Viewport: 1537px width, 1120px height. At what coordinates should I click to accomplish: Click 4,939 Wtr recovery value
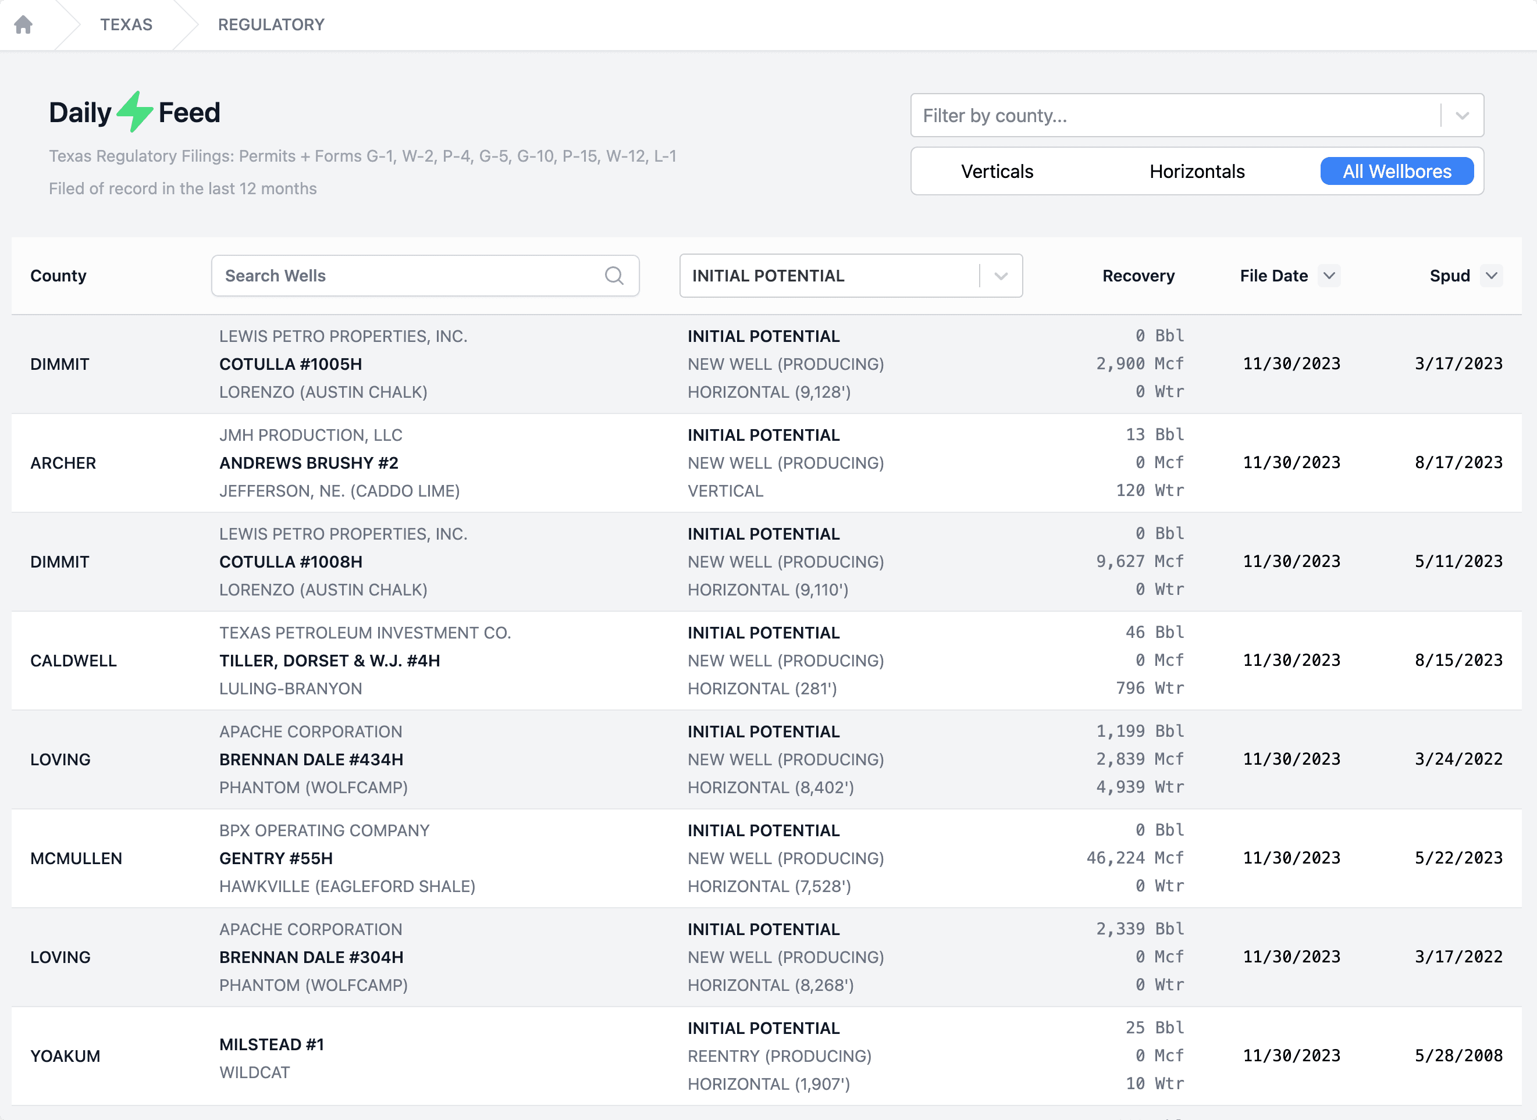[x=1140, y=787]
